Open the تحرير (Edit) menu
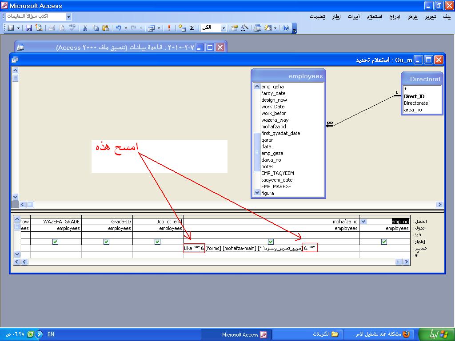The width and height of the screenshot is (455, 341). pos(430,17)
